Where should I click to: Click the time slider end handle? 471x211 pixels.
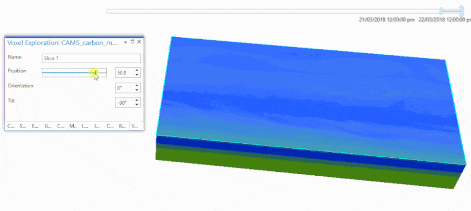tap(462, 11)
